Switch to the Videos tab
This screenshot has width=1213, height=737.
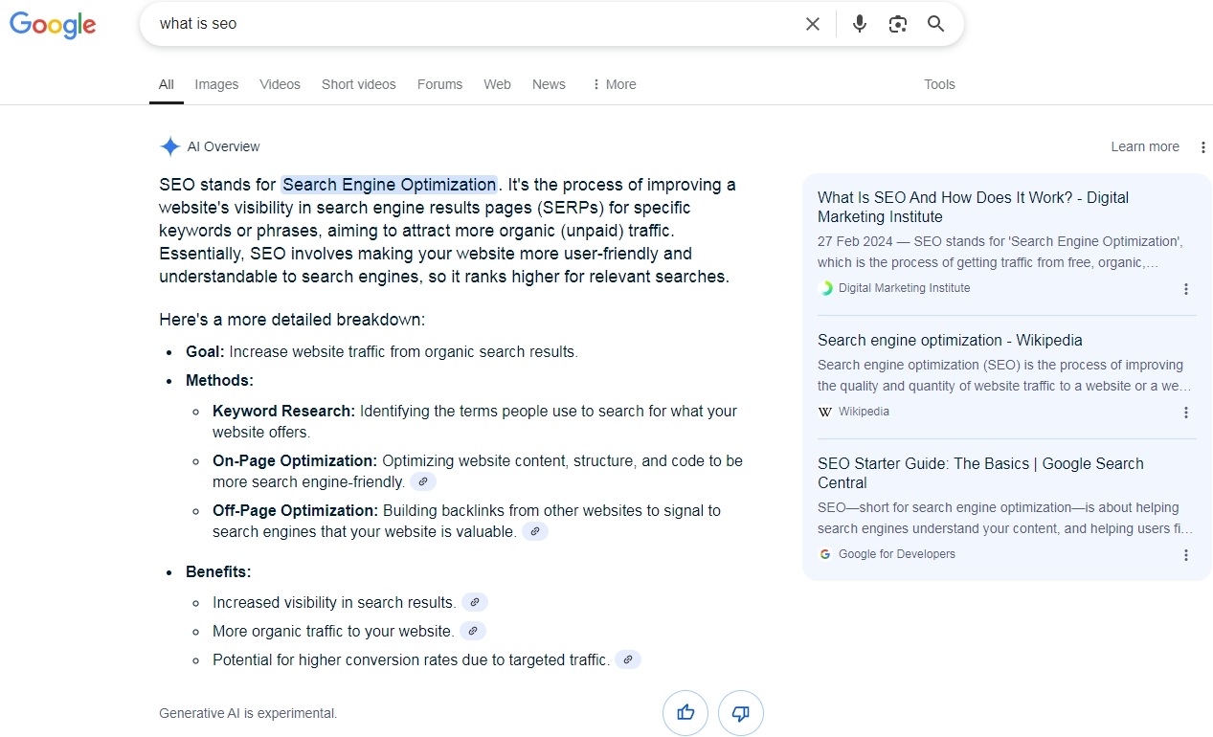click(280, 84)
